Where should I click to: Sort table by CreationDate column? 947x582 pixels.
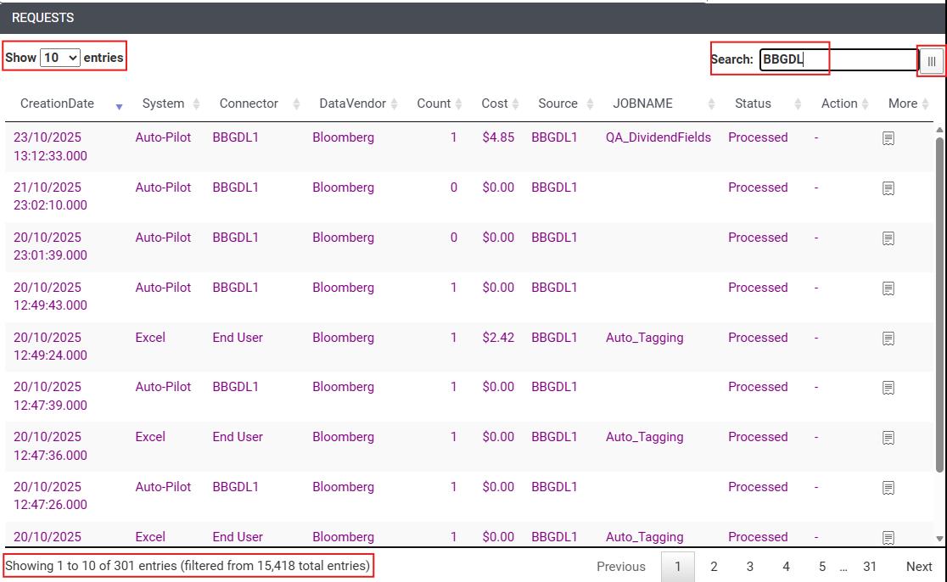58,104
